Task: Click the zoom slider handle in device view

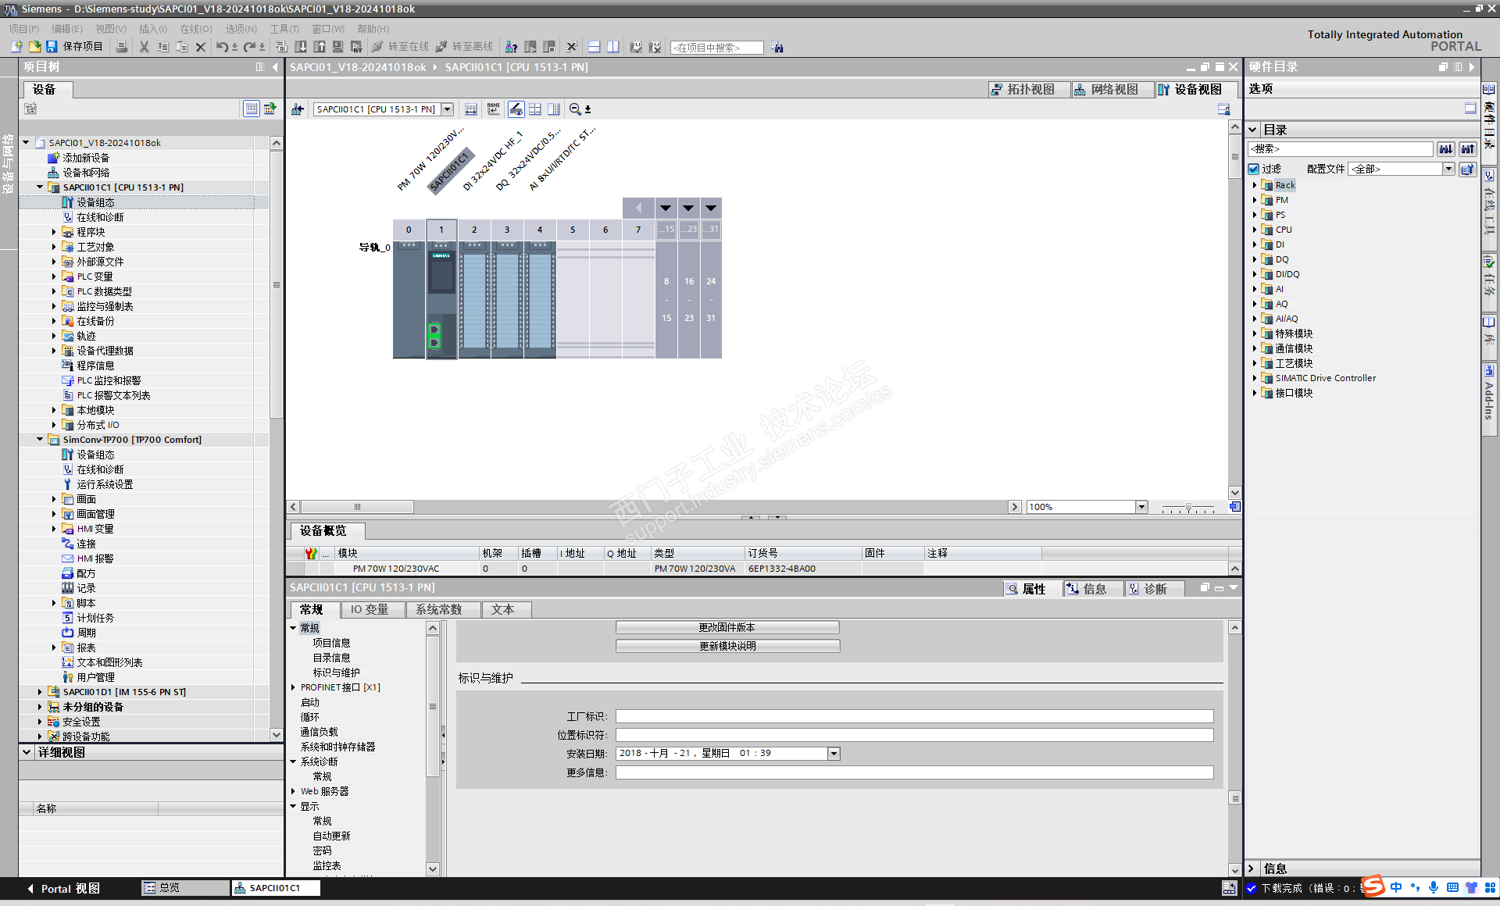Action: click(x=1188, y=508)
